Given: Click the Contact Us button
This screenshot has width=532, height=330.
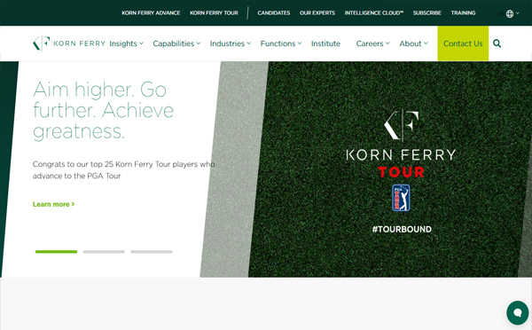Looking at the screenshot, I should pyautogui.click(x=463, y=43).
